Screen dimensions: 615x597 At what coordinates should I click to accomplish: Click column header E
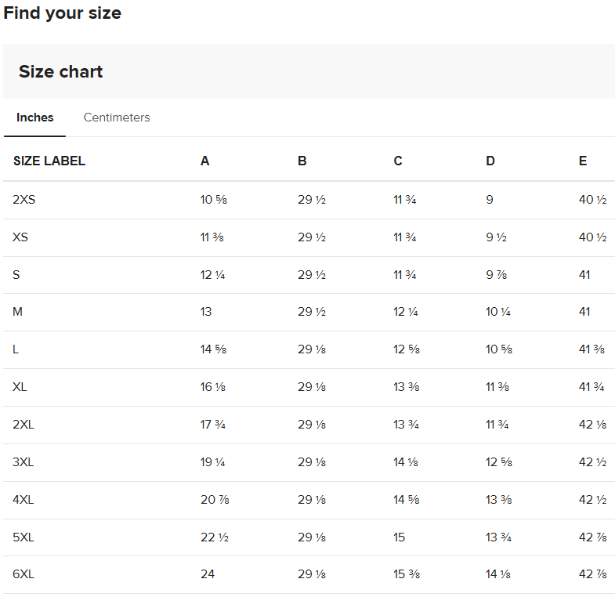coord(583,161)
